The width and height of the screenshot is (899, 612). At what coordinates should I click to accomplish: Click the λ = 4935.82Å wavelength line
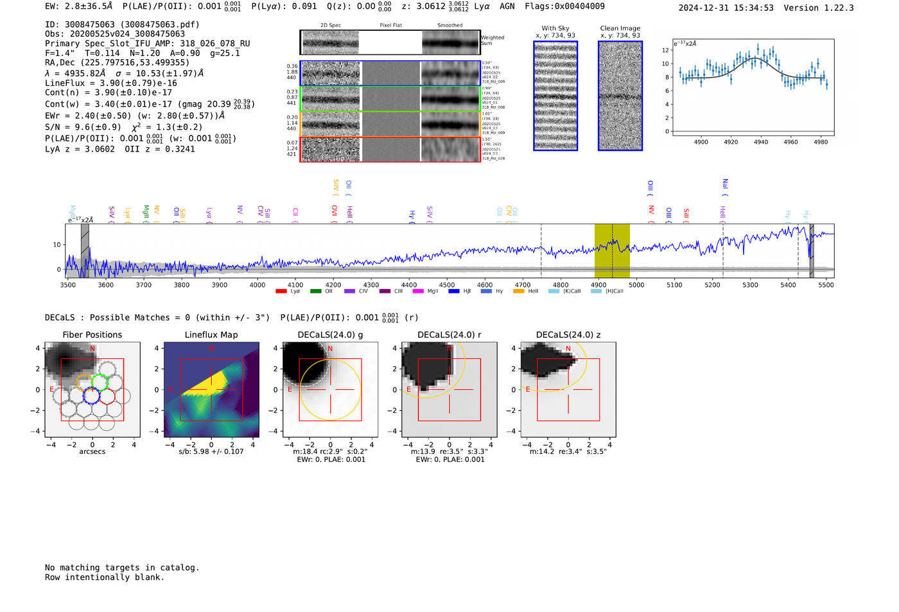pyautogui.click(x=124, y=73)
